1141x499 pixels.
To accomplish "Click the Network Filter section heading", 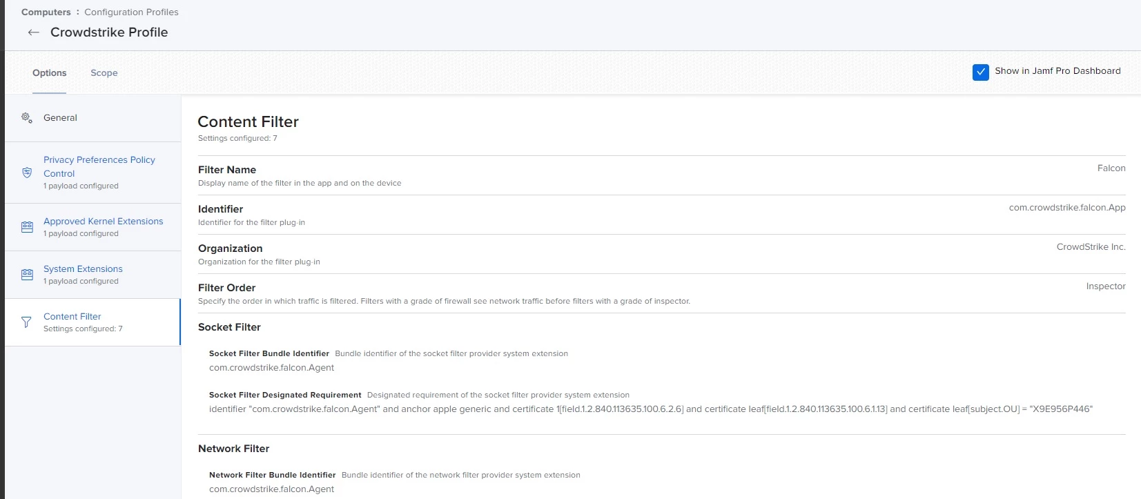I will coord(233,449).
